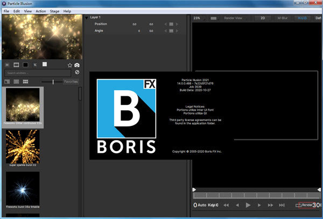Screen dimensions: 323x219
Task: Collapse the Layer 1 tree
Action: (87, 17)
